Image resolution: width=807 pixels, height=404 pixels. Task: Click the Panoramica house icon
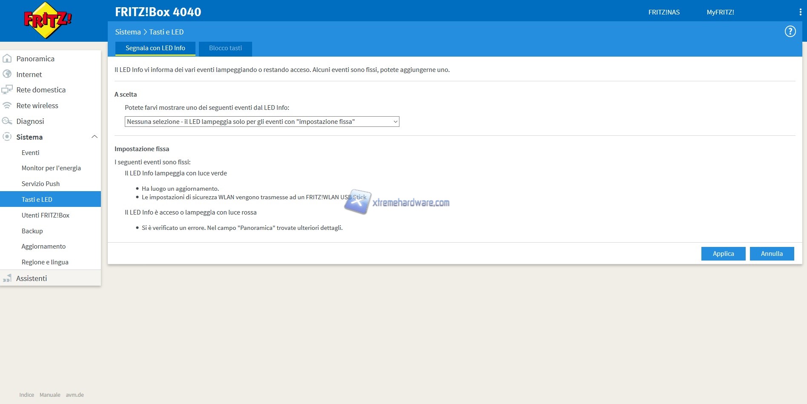click(7, 59)
